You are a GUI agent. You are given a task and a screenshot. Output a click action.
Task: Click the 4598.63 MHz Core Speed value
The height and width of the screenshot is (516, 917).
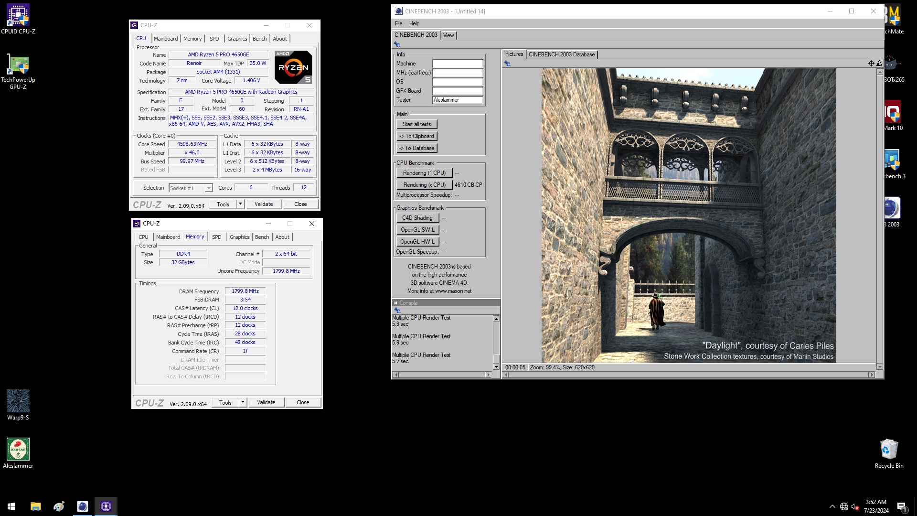tap(192, 144)
